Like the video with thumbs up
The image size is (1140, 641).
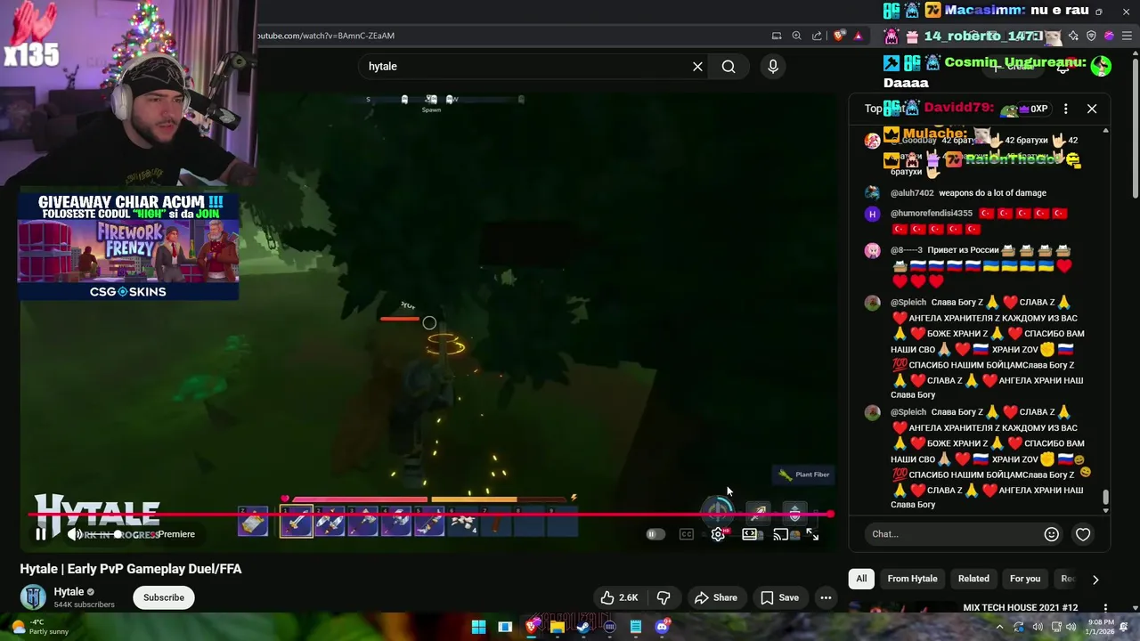(x=620, y=597)
